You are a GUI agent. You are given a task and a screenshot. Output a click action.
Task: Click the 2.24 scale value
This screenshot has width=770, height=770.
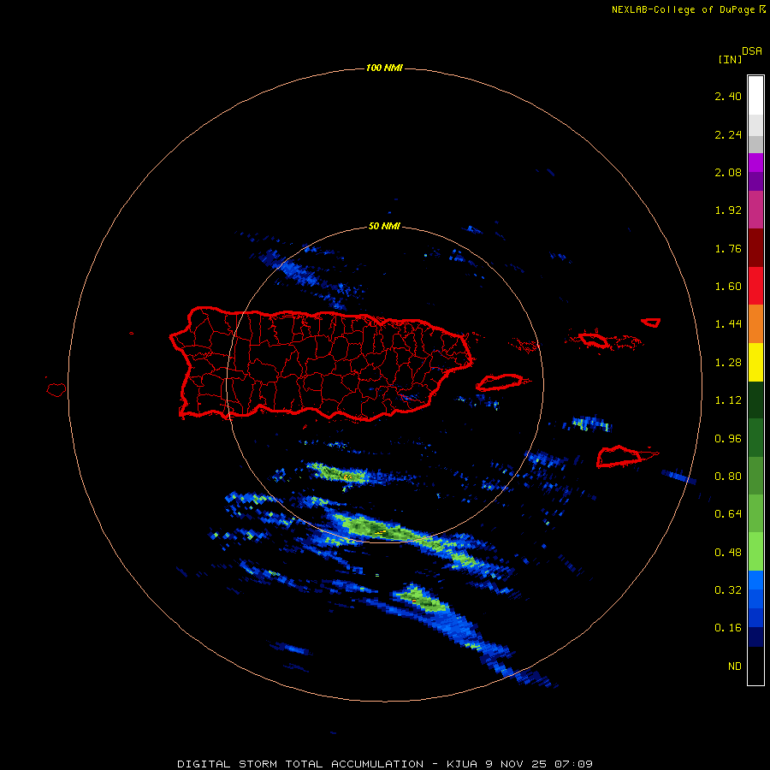[x=728, y=134]
